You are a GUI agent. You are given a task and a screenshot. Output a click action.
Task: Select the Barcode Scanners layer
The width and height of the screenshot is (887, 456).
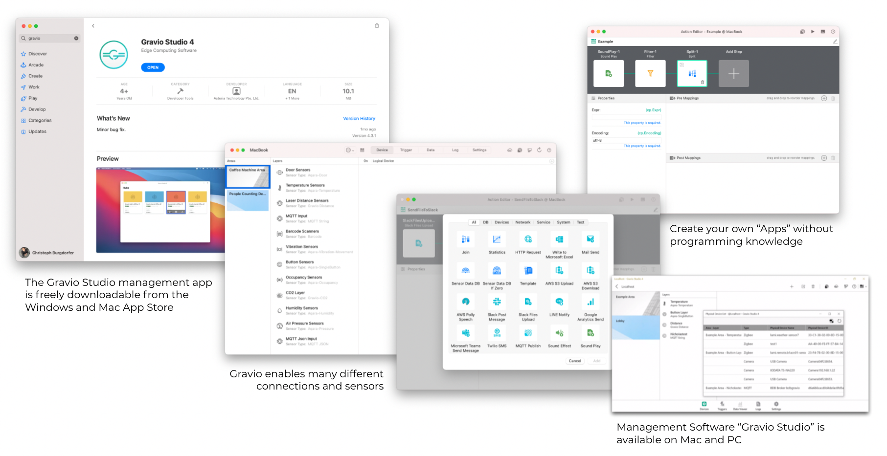315,234
